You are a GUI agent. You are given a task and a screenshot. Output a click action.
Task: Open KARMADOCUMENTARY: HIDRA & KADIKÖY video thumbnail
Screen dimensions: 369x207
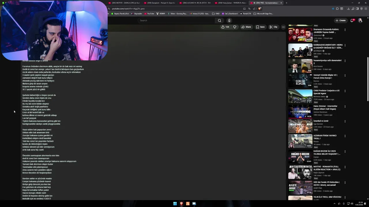click(300, 50)
